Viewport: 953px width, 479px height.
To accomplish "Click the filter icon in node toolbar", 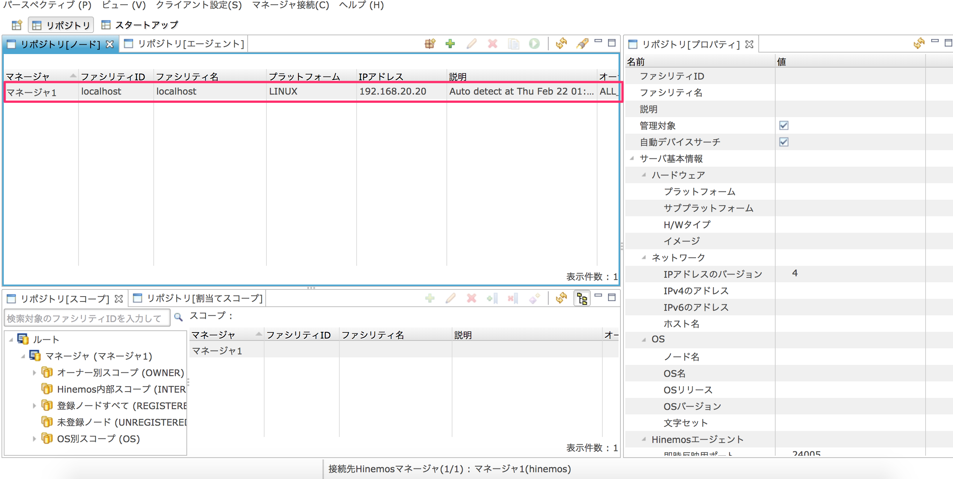I will tap(582, 44).
